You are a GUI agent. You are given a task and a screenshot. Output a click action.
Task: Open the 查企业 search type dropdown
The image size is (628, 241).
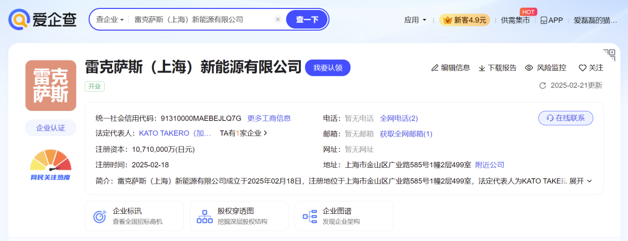[x=110, y=19]
